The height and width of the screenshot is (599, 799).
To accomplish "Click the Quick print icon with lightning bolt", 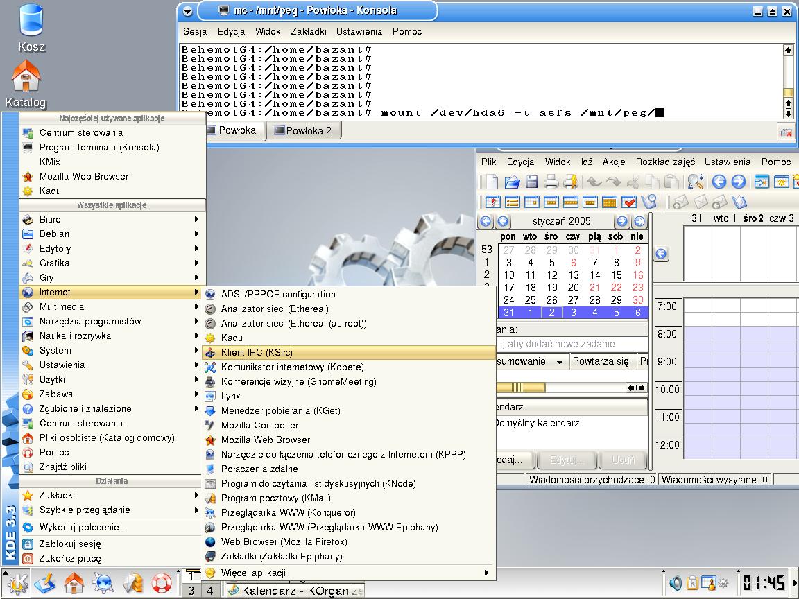I will [x=572, y=182].
